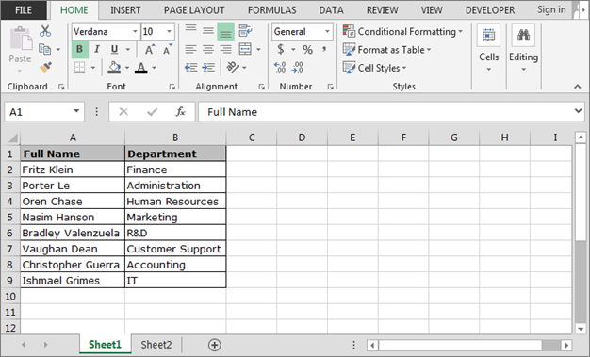Image resolution: width=590 pixels, height=357 pixels.
Task: Click the Insert Function fx icon
Action: 181,112
